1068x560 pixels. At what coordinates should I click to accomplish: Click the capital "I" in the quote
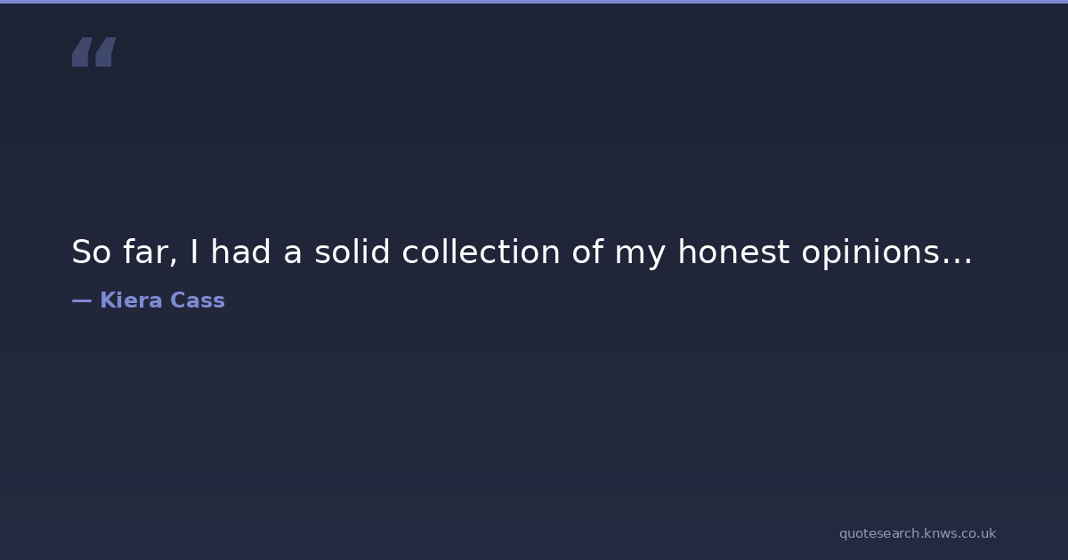[x=194, y=252]
